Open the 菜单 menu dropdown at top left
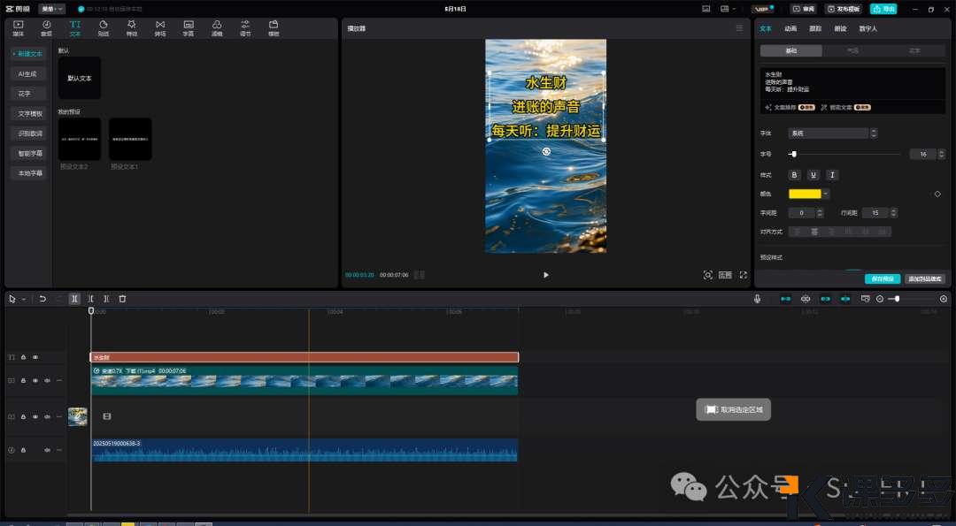This screenshot has height=526, width=956. coord(52,9)
